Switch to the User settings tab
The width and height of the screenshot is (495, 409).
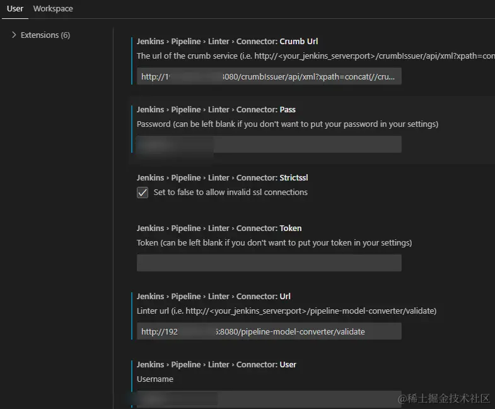[15, 9]
